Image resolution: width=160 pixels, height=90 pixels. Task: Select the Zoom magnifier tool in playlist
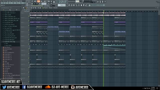38,8
